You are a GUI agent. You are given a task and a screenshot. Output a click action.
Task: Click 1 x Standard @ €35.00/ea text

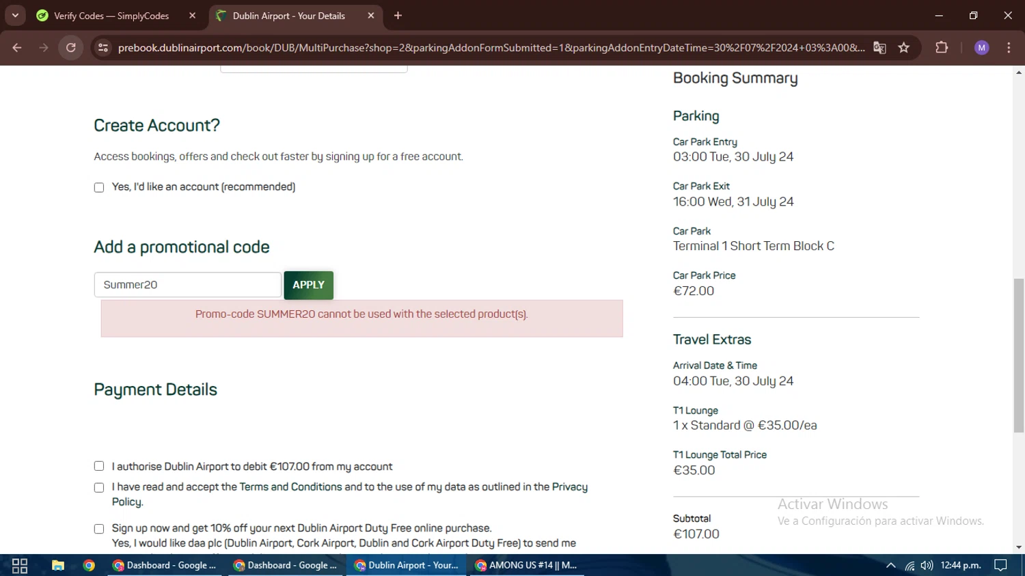coord(745,425)
